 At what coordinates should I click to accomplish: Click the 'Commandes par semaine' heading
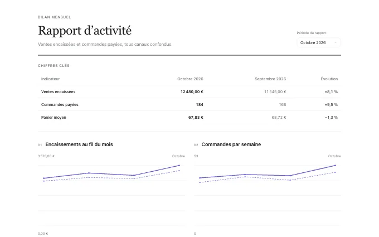pyautogui.click(x=231, y=144)
